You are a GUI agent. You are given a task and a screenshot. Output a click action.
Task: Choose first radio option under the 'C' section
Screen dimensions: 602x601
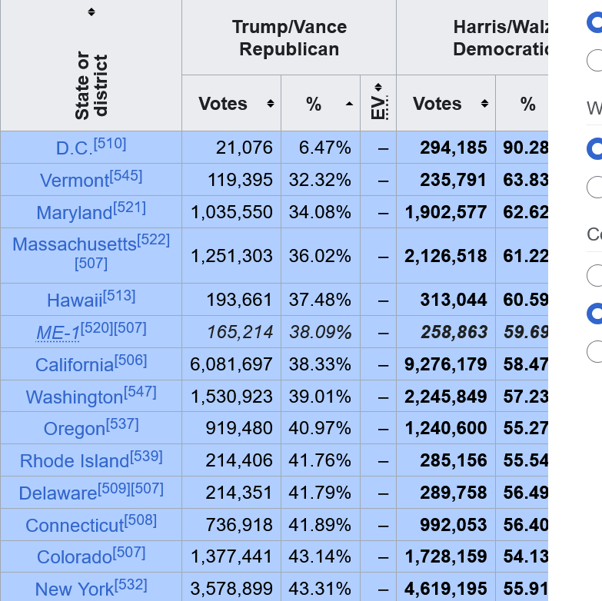[595, 275]
